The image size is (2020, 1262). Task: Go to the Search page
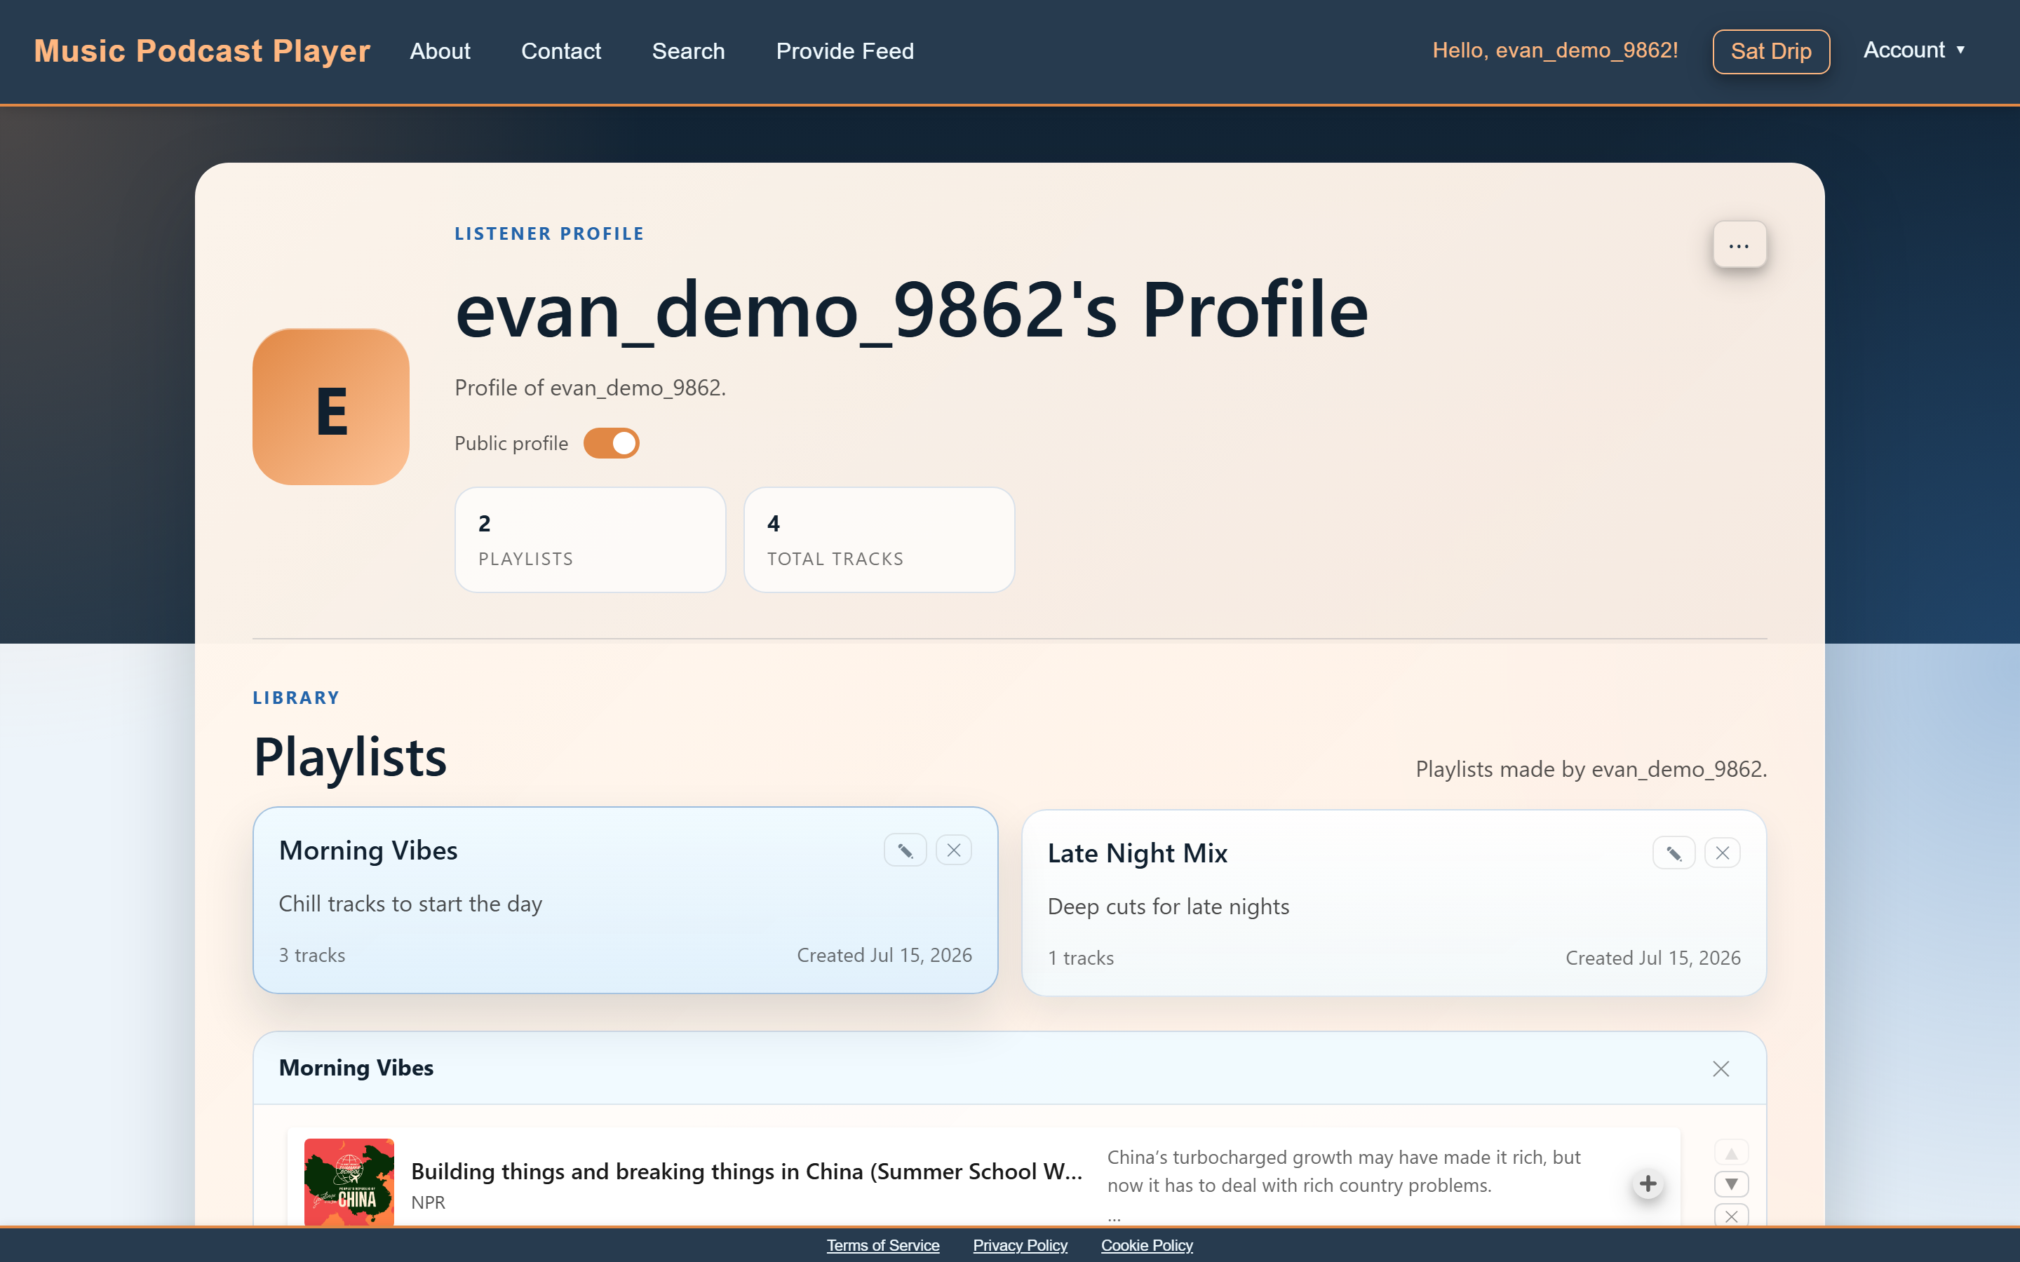point(689,51)
